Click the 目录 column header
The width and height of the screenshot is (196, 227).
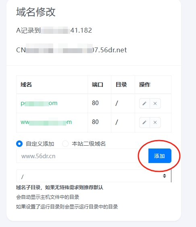pos(121,85)
